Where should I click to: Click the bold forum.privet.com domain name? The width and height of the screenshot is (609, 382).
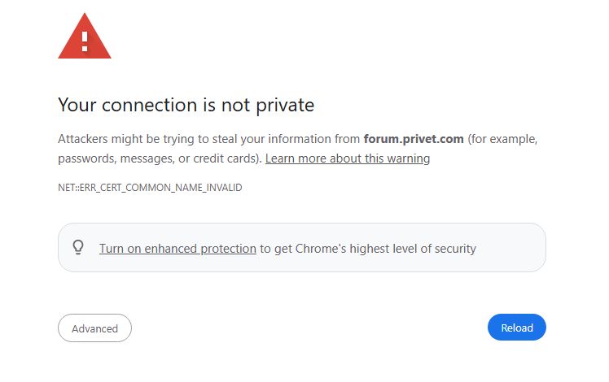tap(414, 139)
